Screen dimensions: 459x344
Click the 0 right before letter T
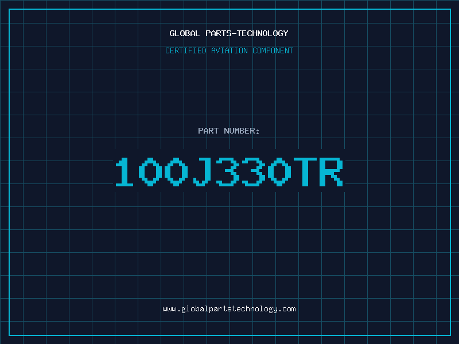pyautogui.click(x=279, y=171)
